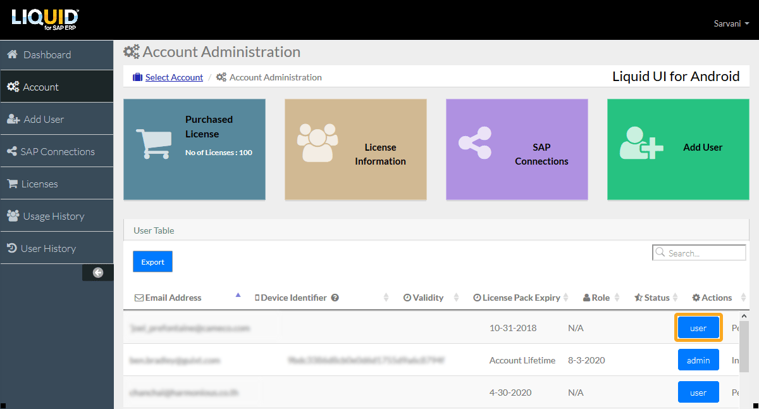Click the Liquid for SAP ERP logo
The image size is (759, 409).
click(x=45, y=20)
